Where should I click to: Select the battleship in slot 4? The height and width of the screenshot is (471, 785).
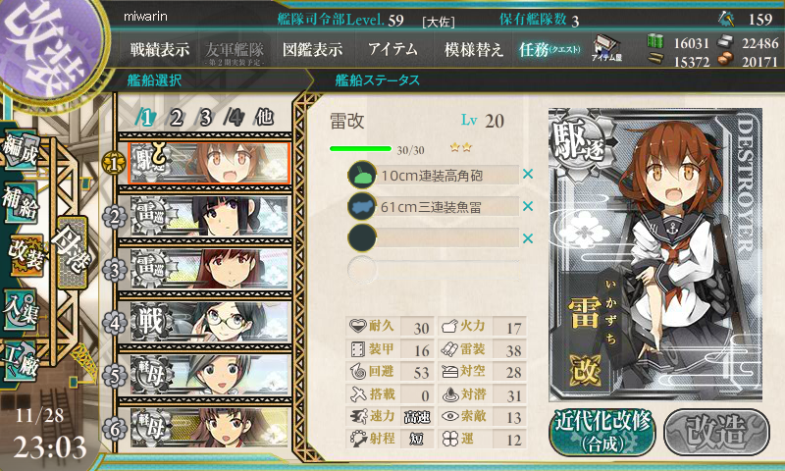pos(210,322)
